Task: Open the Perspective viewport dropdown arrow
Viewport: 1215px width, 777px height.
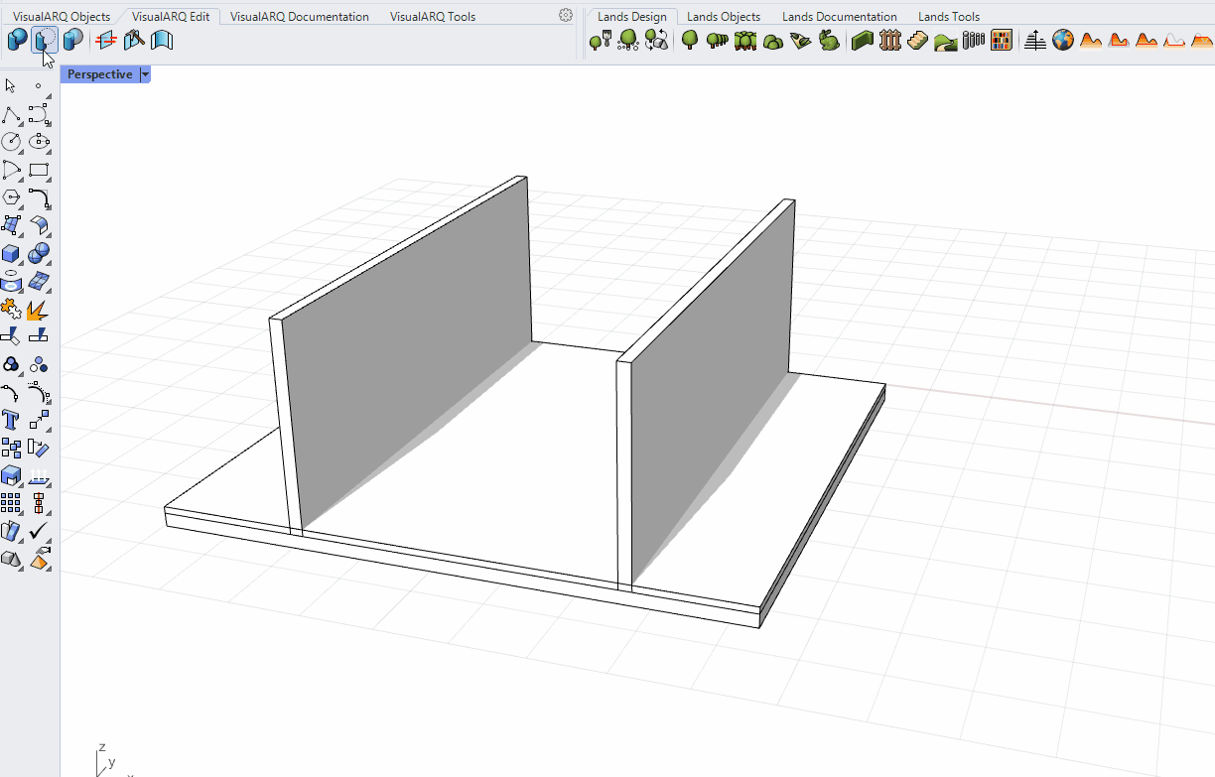Action: (145, 74)
